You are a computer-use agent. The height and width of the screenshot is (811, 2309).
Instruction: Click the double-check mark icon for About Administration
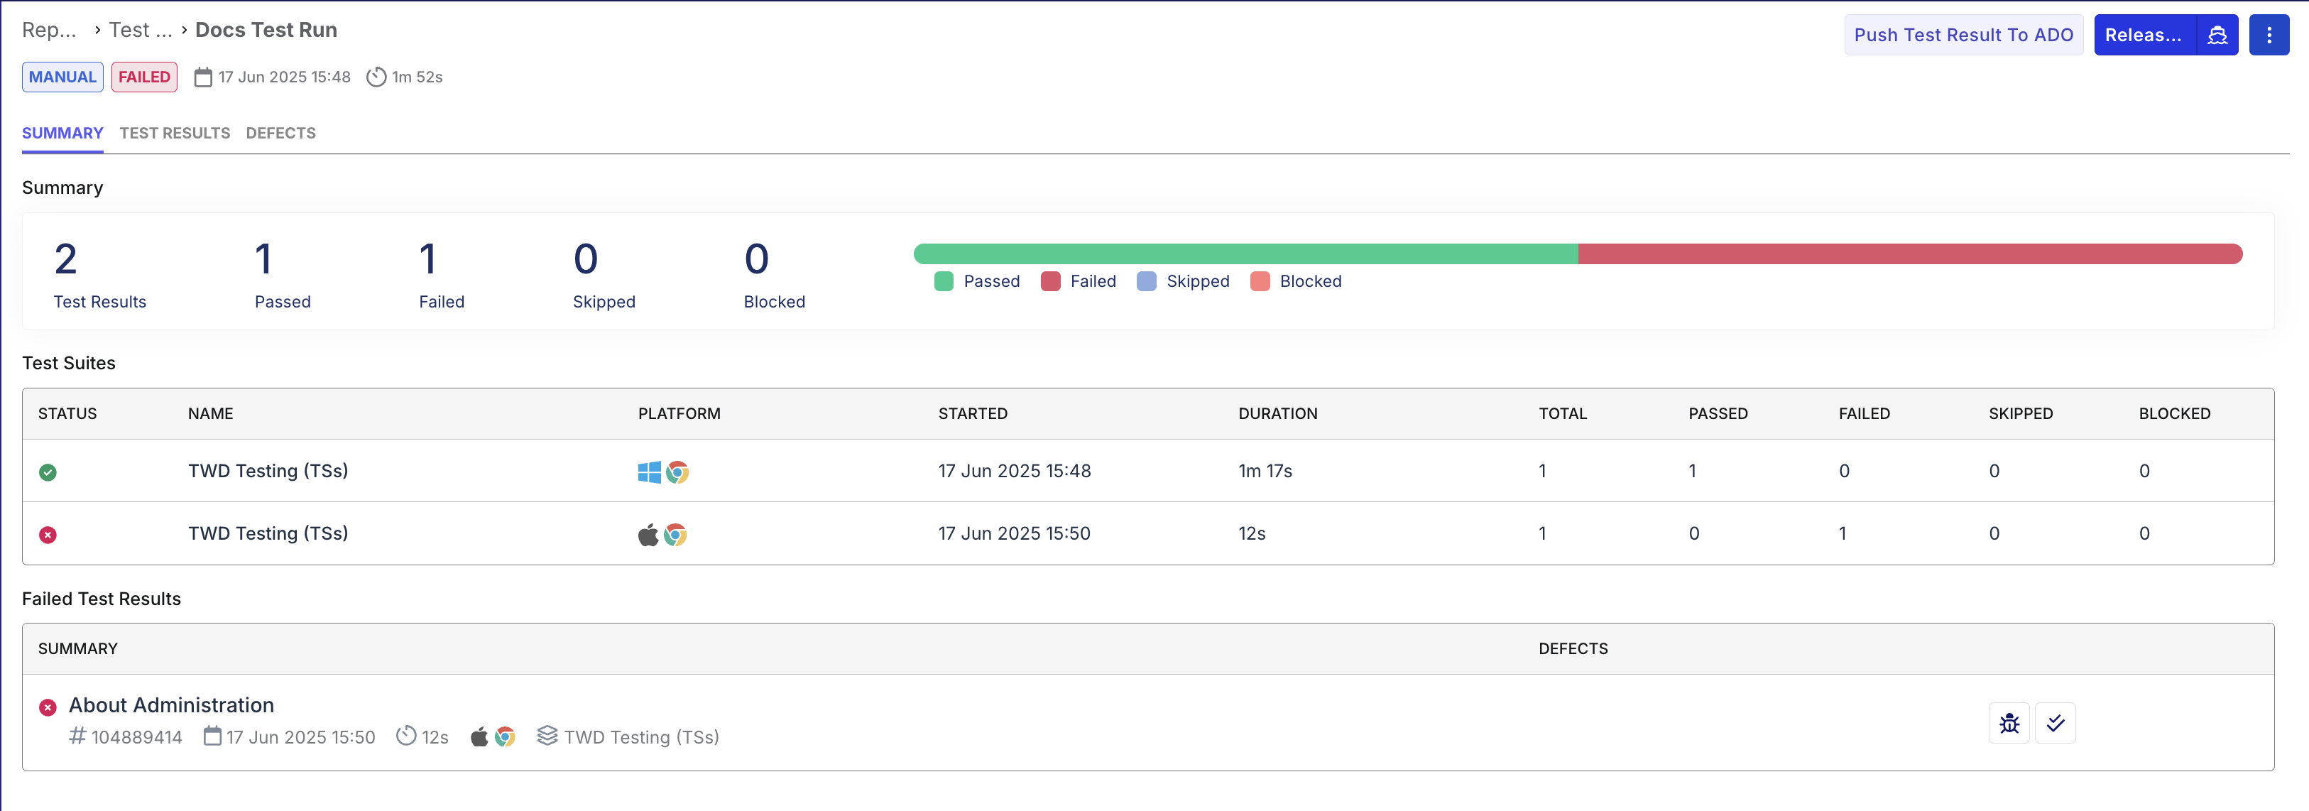point(2056,723)
